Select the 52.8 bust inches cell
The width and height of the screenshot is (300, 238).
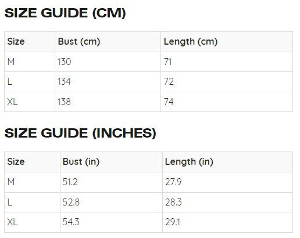[111, 202]
